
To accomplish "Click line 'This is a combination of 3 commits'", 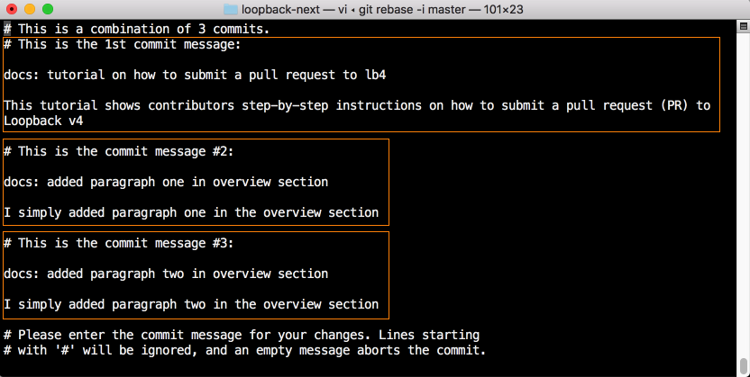I will coord(135,29).
